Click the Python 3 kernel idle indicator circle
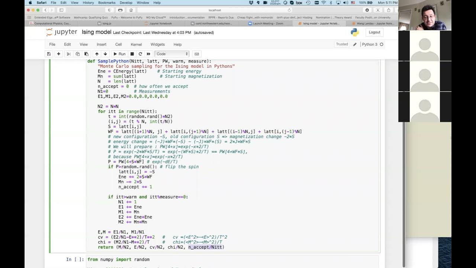 (x=382, y=44)
